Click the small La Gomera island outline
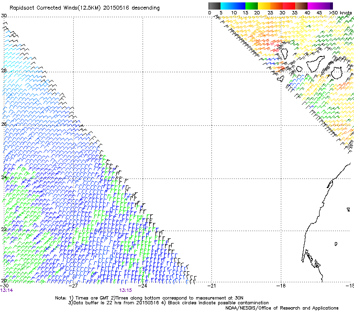354x311 pixels. coord(299,69)
